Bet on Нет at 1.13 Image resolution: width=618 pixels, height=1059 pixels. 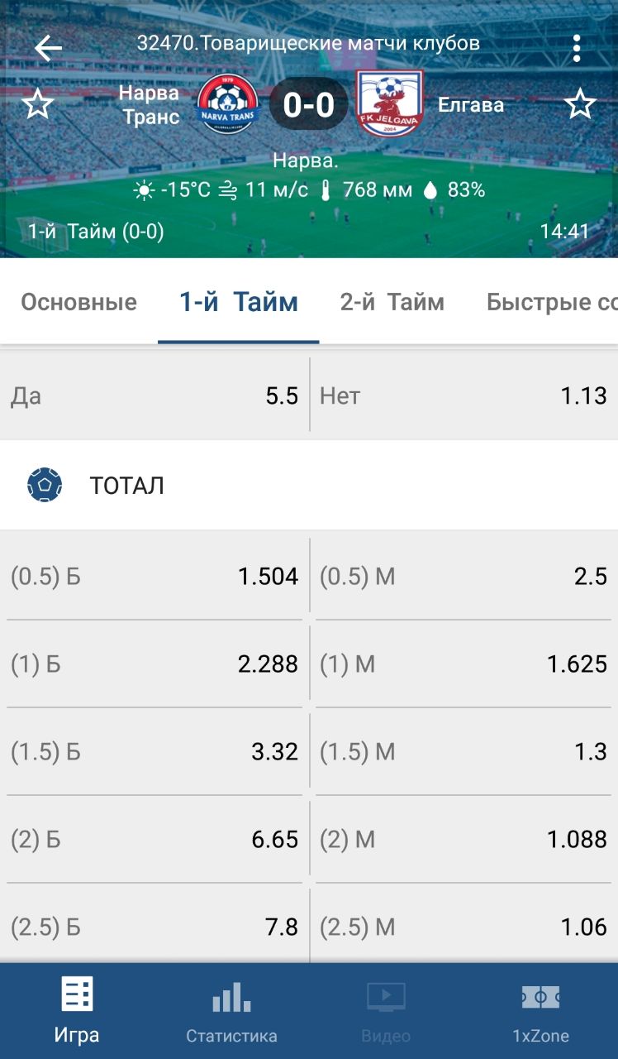coord(463,395)
